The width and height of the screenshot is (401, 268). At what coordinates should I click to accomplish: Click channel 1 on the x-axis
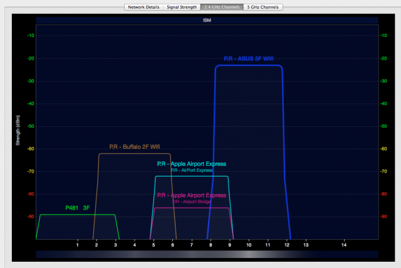pyautogui.click(x=78, y=245)
